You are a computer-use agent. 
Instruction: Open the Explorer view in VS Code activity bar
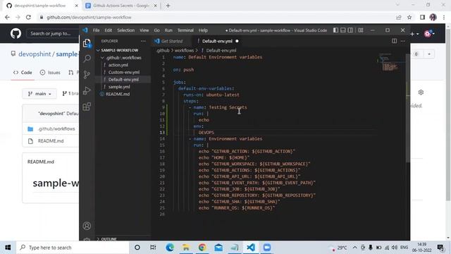[x=87, y=43]
